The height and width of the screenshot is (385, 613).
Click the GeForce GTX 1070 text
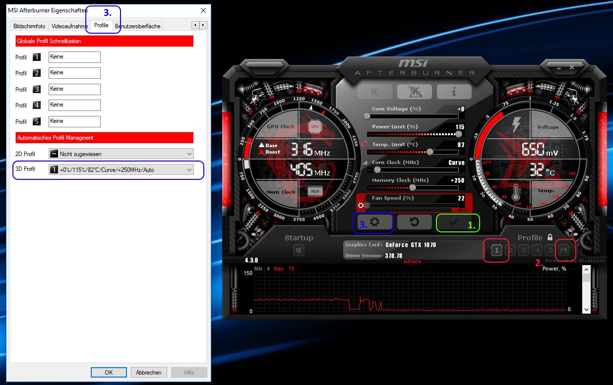[x=411, y=245]
